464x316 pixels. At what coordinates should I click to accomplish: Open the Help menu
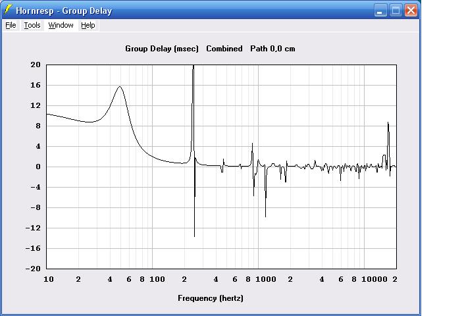tap(88, 25)
